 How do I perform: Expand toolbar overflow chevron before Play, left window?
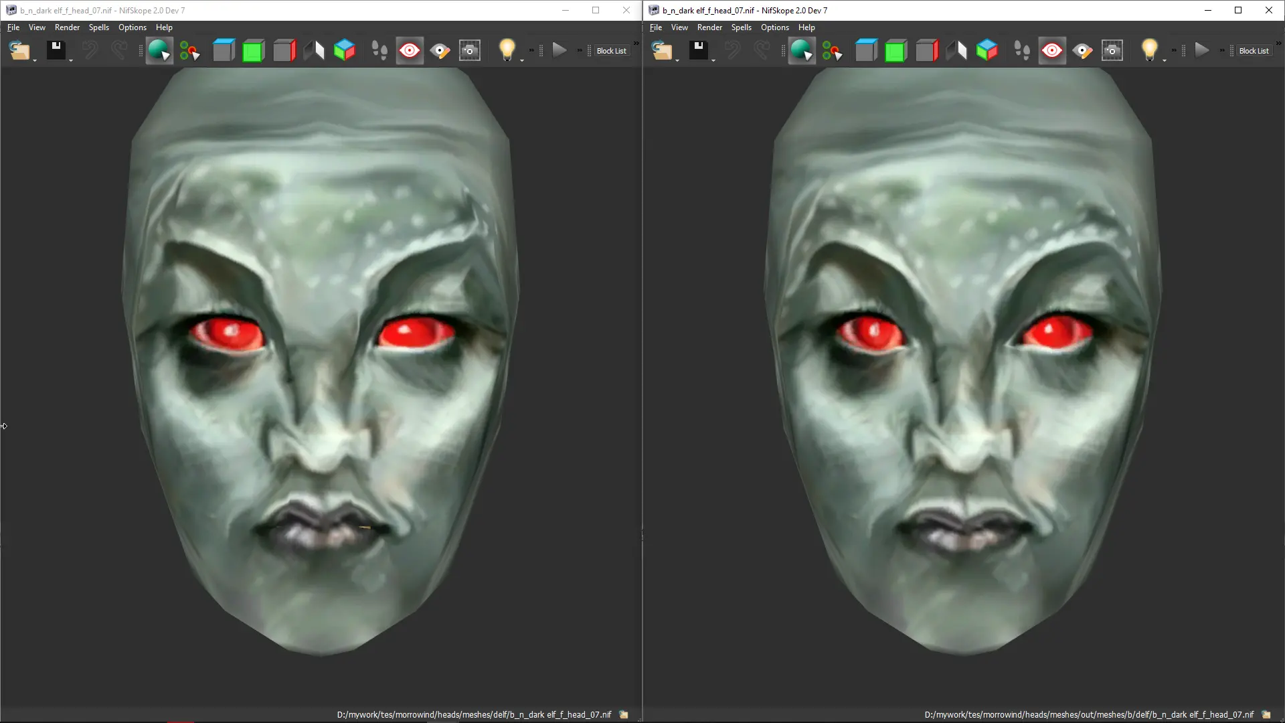coord(531,51)
